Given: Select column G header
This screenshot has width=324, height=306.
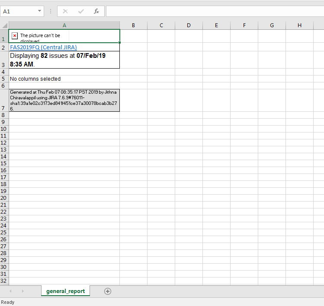Looking at the screenshot, I should (x=272, y=25).
